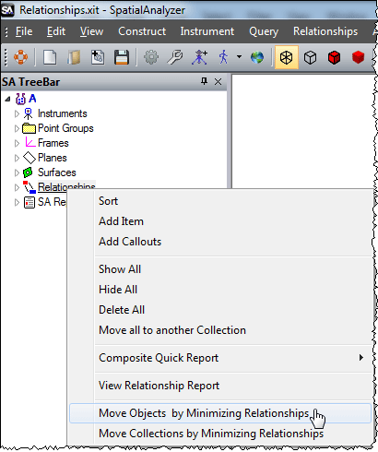
Task: Close the SA TreeBar panel
Action: 218,82
